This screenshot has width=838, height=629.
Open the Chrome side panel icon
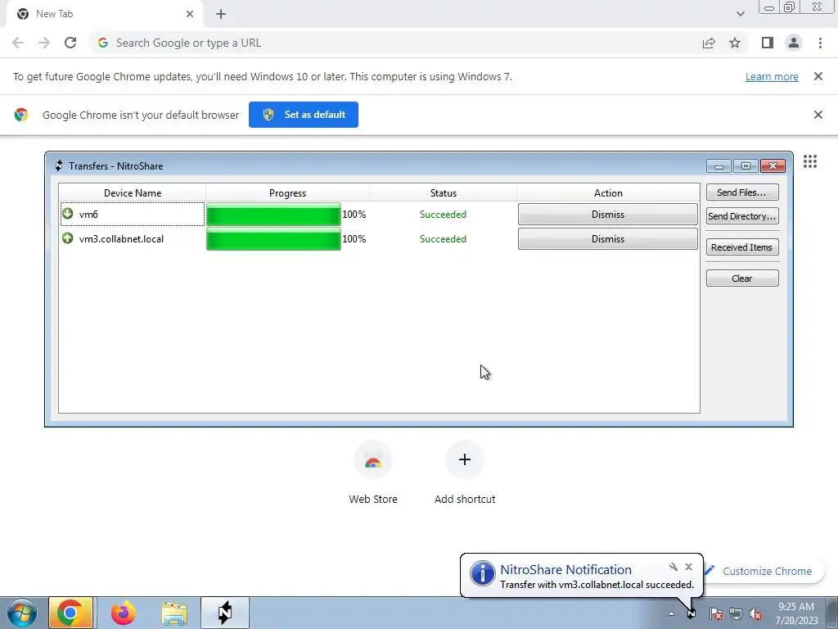click(768, 43)
